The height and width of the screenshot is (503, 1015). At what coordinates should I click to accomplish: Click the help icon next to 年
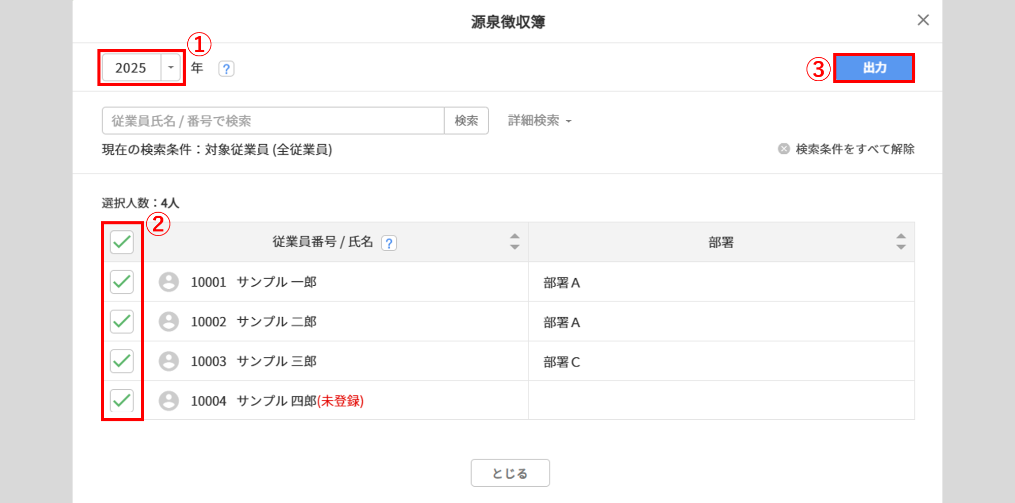tap(226, 69)
